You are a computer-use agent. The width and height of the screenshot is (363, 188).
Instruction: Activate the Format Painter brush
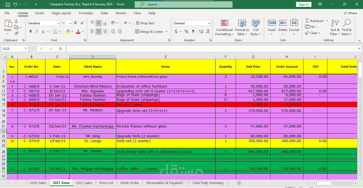click(x=16, y=33)
